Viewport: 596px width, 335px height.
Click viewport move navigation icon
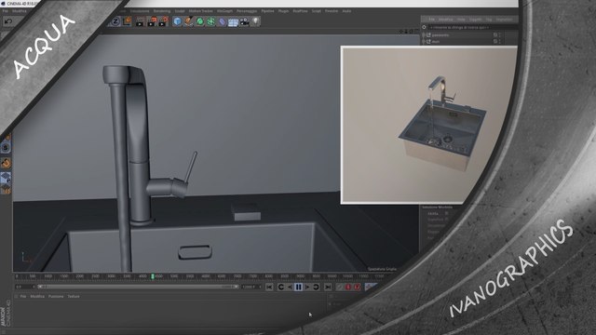pos(401,31)
